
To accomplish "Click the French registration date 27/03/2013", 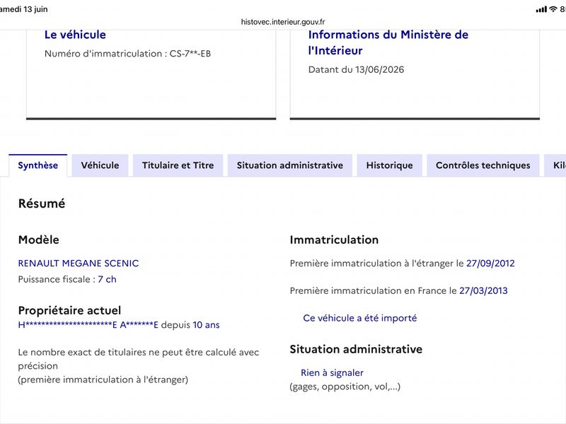I will pos(483,290).
